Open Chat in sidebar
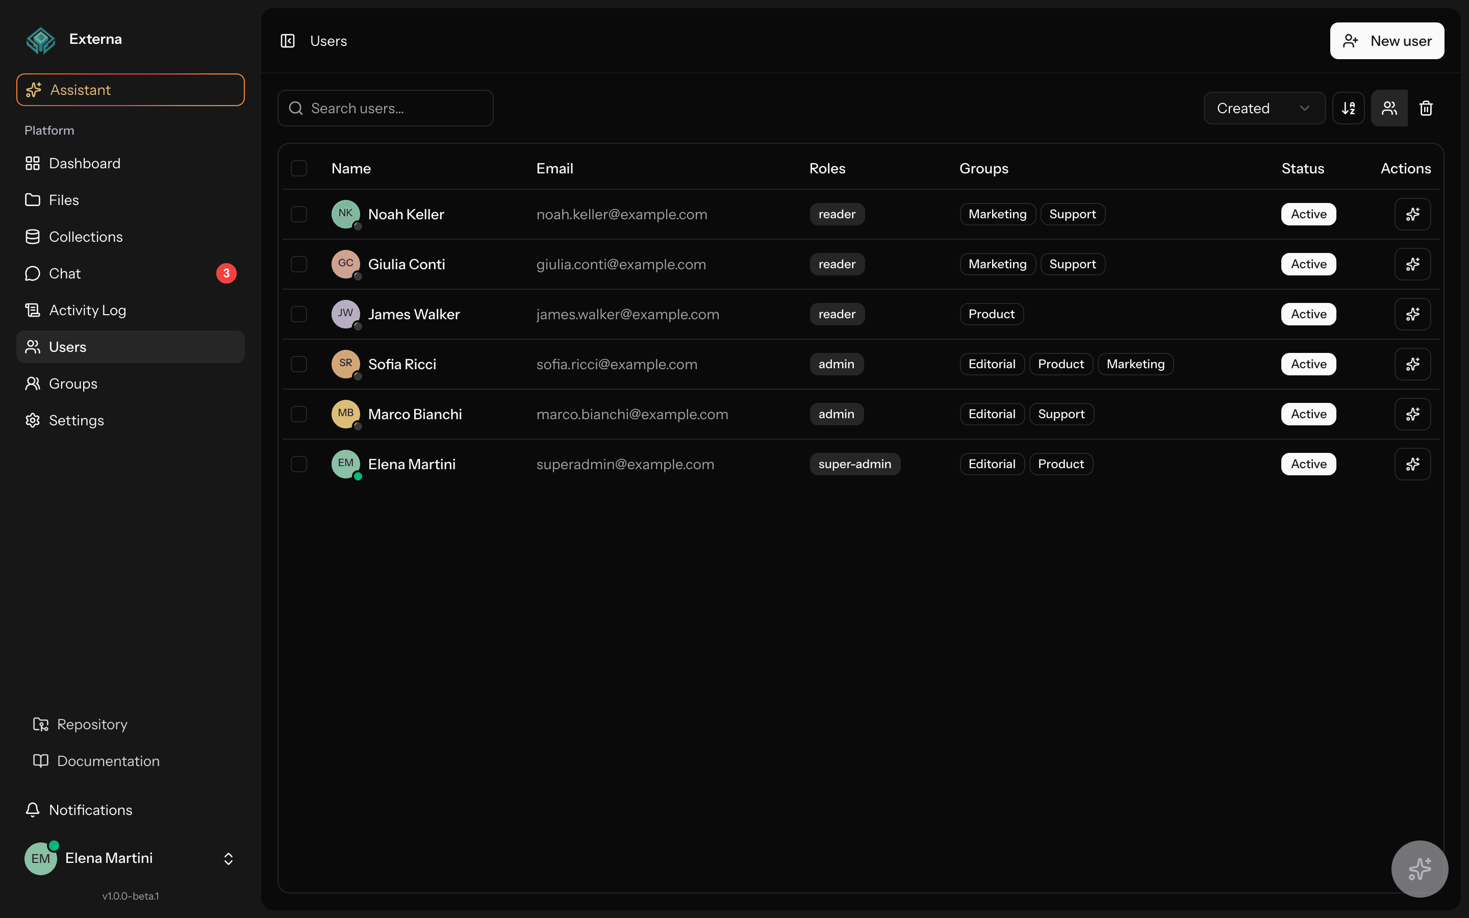Viewport: 1469px width, 918px height. [x=131, y=273]
